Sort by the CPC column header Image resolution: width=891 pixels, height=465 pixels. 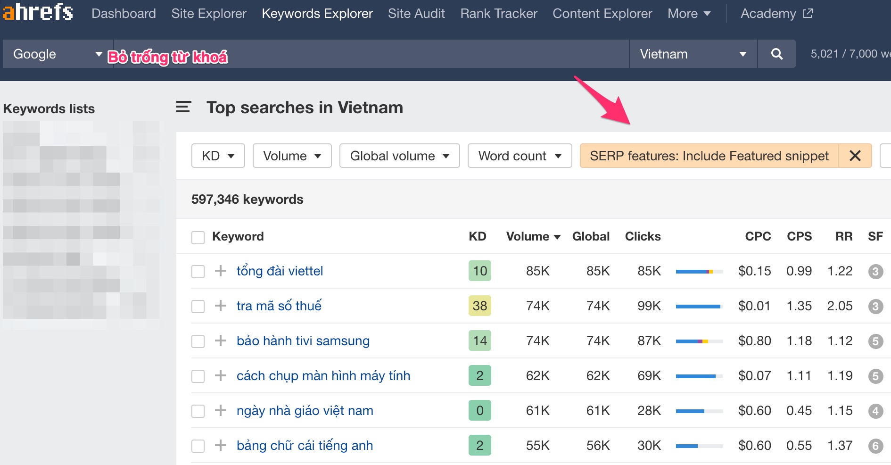pos(758,236)
